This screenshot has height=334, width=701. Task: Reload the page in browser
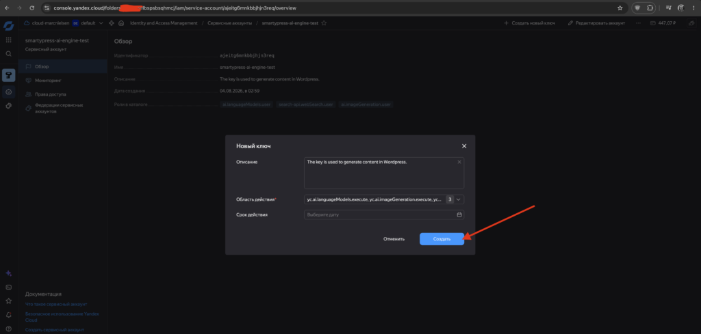pos(31,8)
